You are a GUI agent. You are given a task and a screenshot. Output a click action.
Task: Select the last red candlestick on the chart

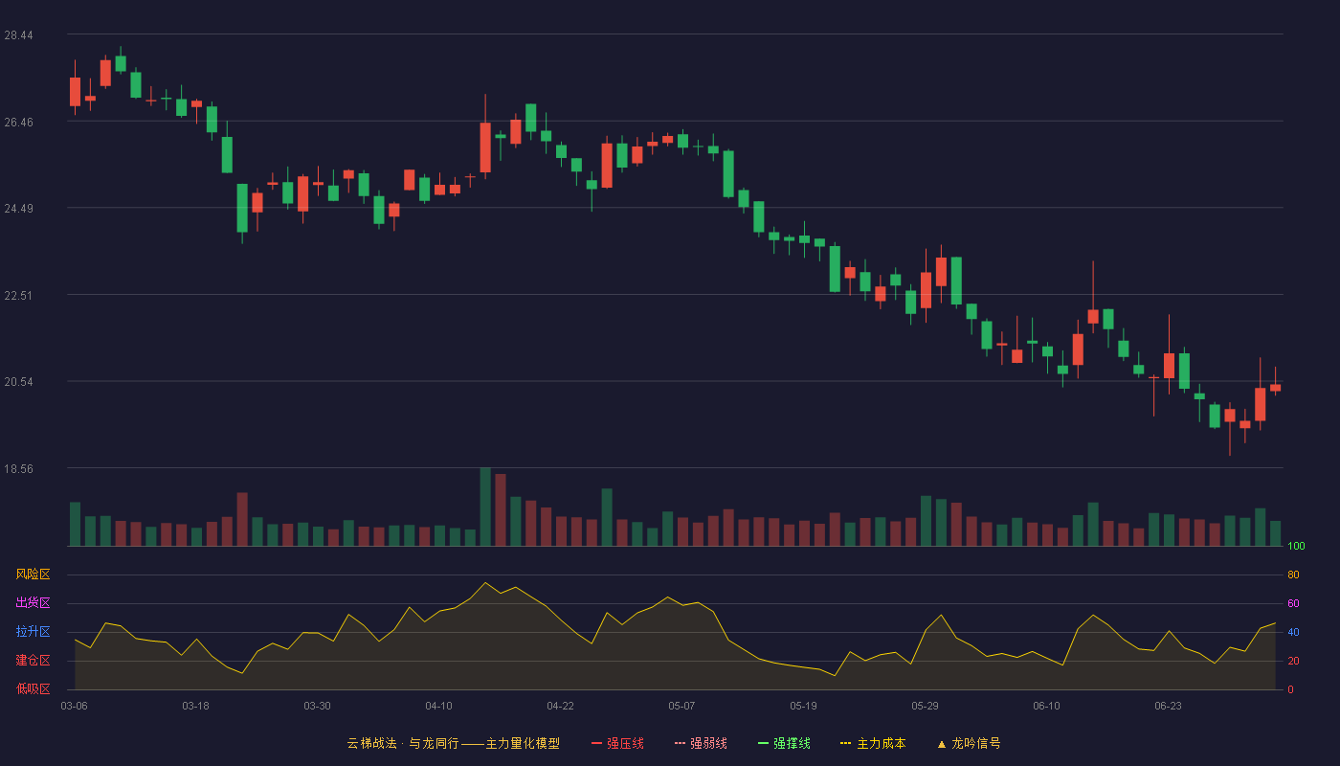click(1275, 388)
